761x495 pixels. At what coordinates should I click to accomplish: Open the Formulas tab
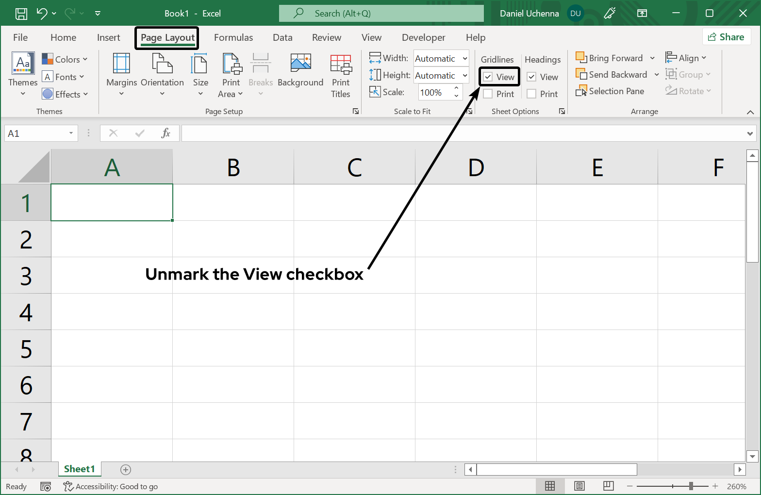[233, 37]
